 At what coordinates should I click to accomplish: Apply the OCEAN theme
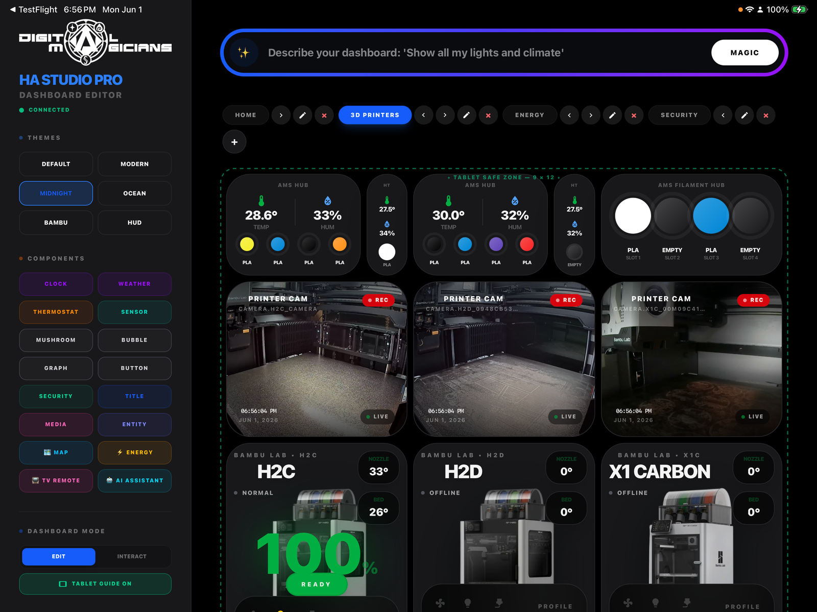(x=134, y=193)
